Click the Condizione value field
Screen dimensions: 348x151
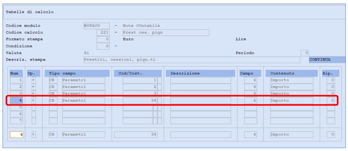tap(103, 46)
